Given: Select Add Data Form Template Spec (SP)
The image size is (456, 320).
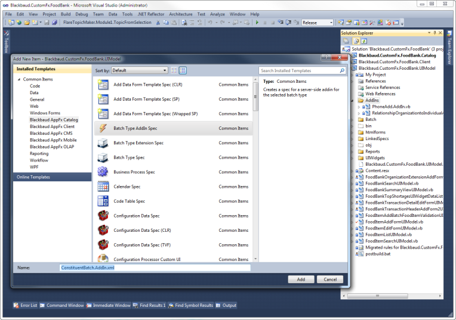Looking at the screenshot, I should point(173,99).
